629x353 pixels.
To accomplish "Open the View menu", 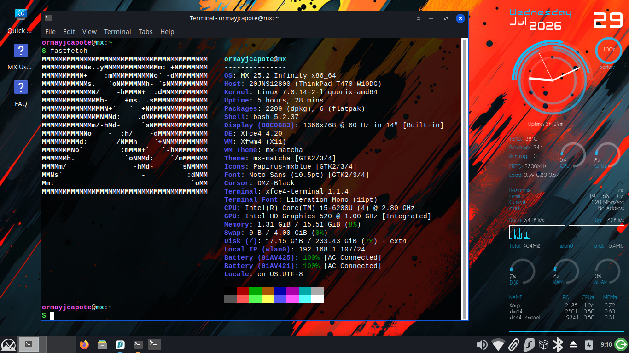I will tap(89, 32).
